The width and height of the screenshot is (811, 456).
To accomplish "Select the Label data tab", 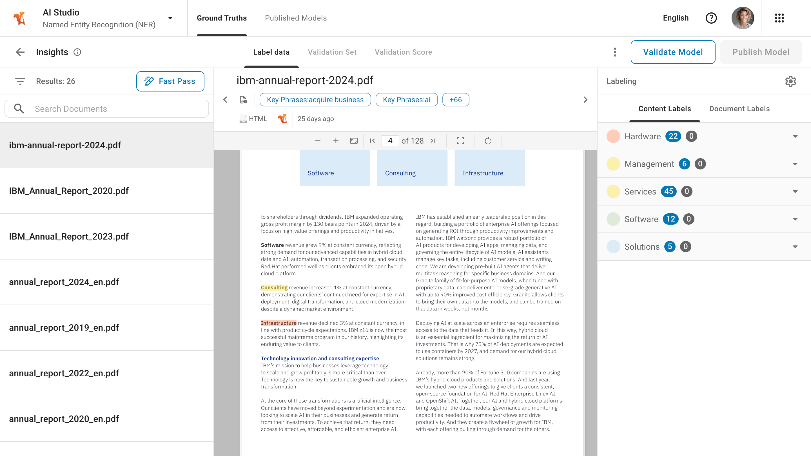I will click(x=271, y=52).
